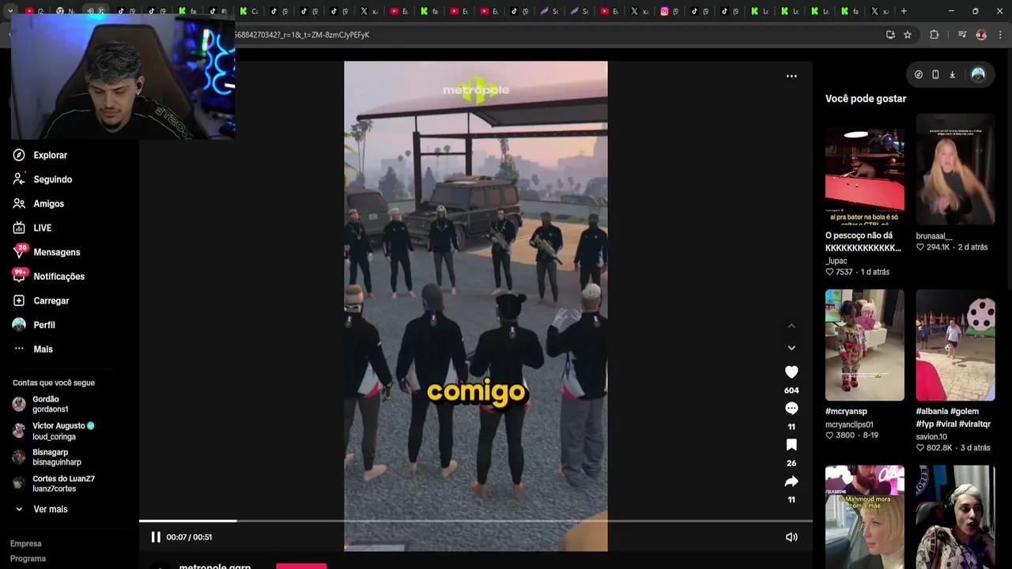Click the playing TikTok video frame
Viewport: 1012px width, 569px height.
(x=476, y=307)
